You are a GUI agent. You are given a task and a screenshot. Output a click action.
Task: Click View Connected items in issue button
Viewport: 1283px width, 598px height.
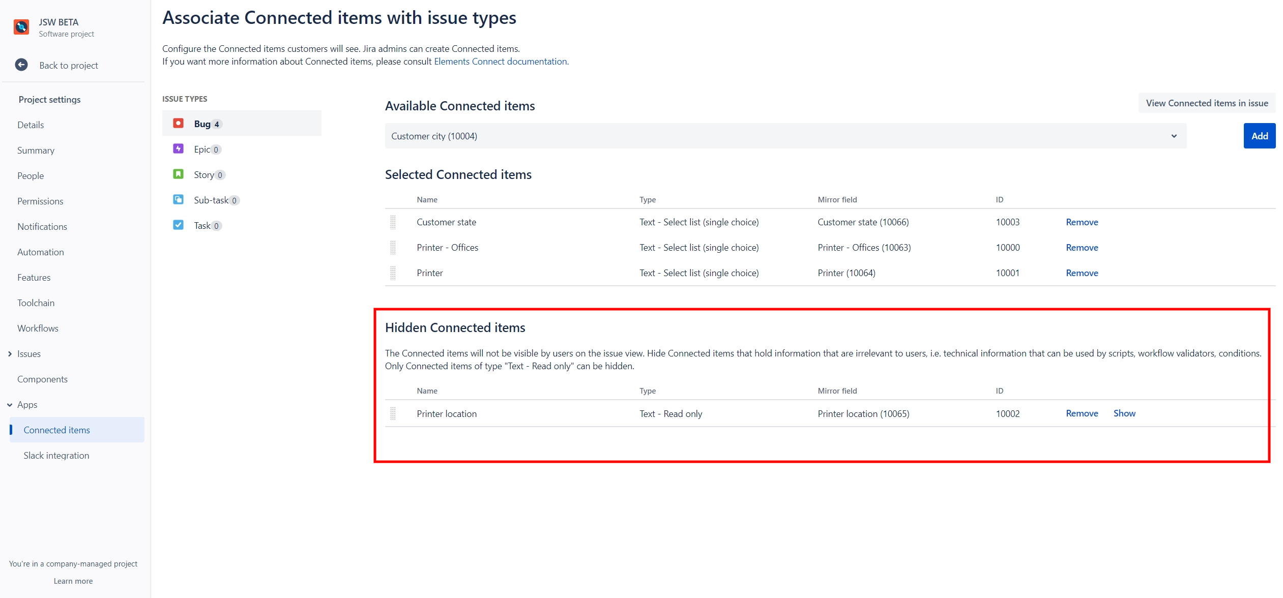tap(1206, 103)
